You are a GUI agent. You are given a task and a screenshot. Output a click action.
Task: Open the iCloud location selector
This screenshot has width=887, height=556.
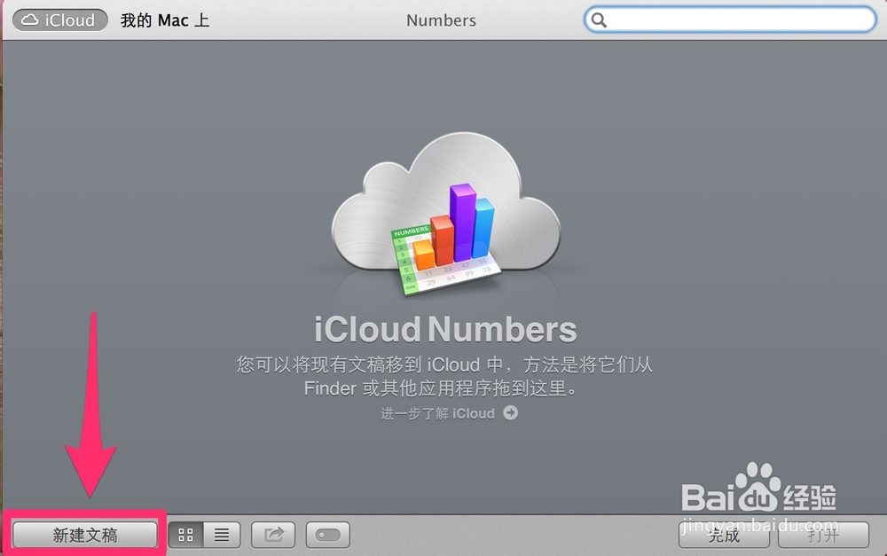pyautogui.click(x=59, y=20)
